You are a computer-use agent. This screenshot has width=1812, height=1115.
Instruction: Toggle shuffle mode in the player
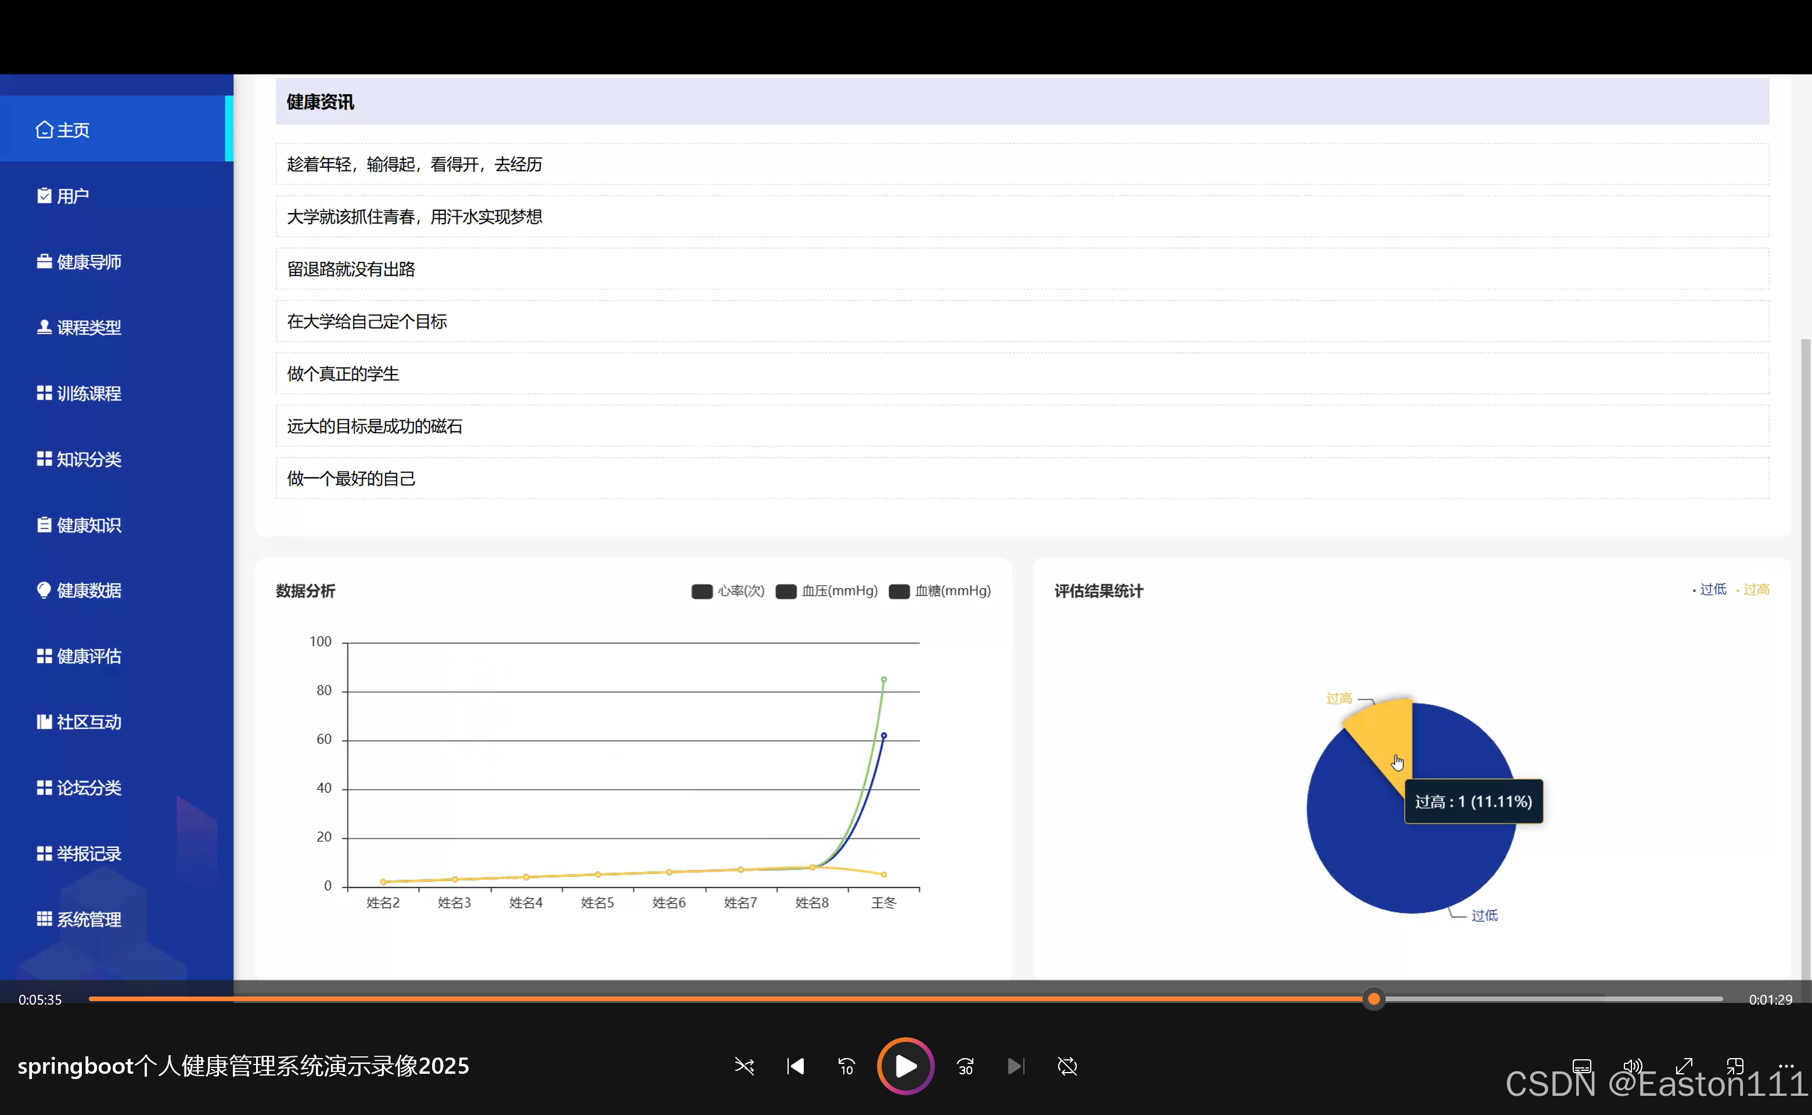pyautogui.click(x=744, y=1066)
